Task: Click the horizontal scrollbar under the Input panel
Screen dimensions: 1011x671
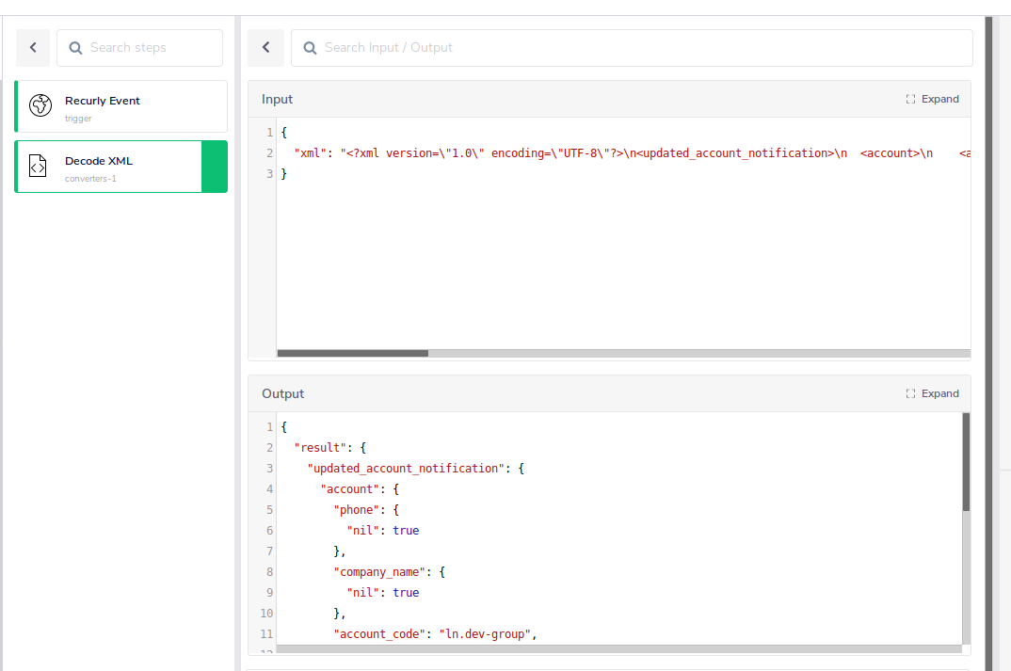Action: tap(352, 353)
